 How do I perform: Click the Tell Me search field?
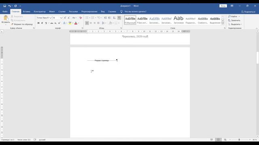point(135,12)
